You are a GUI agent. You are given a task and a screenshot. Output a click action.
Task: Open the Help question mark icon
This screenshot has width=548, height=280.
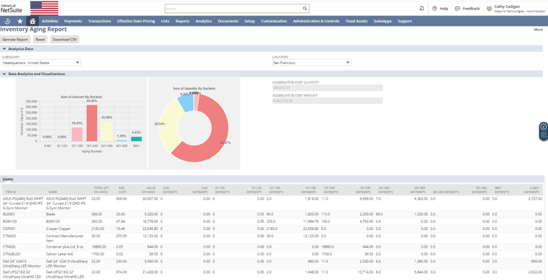point(435,9)
